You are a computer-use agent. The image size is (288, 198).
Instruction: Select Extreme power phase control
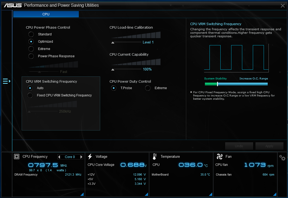point(31,49)
